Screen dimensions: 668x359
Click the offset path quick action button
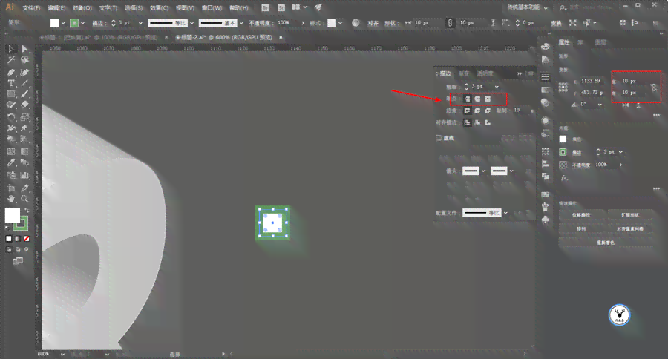click(581, 215)
